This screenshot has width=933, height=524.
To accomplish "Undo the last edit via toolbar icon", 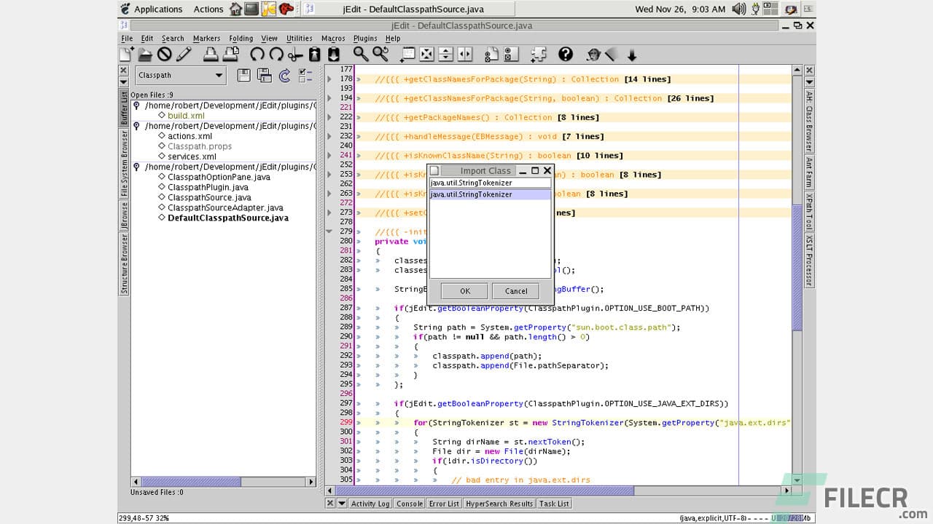I will click(257, 54).
